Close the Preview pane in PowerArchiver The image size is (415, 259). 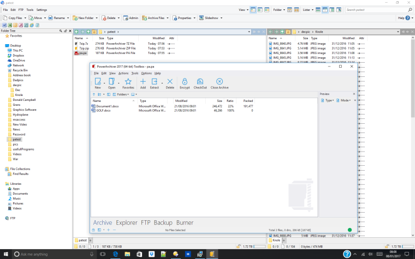354,94
